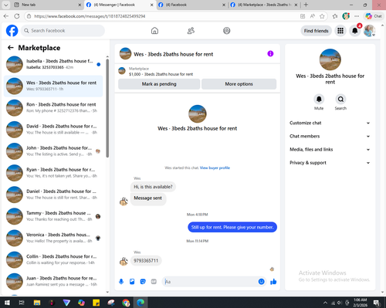Viewport: 386px width, 308px height.
Task: Open the $1,000 3beds 2baths listing link
Action: point(161,74)
